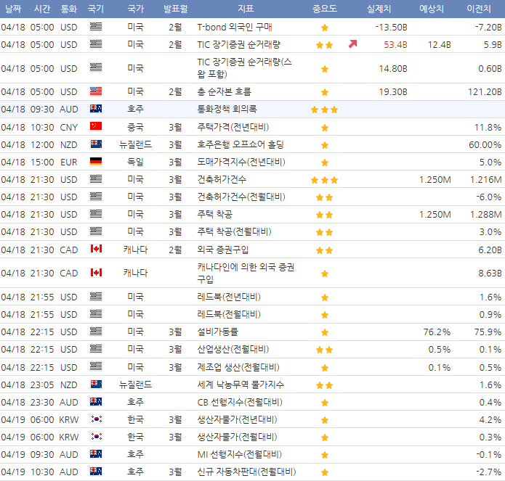The image size is (505, 481).
Task: Click the single star for 설비가동률
Action: 325,332
